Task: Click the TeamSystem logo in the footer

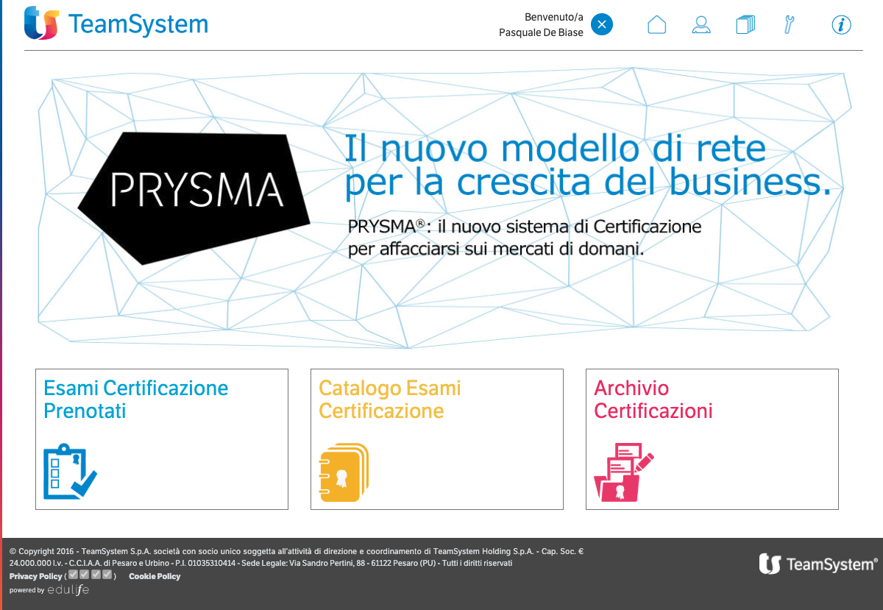Action: pyautogui.click(x=818, y=564)
